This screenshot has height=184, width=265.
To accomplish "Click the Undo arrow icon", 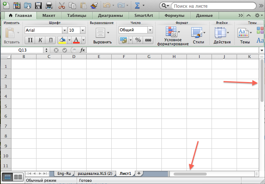I will (x=107, y=6).
